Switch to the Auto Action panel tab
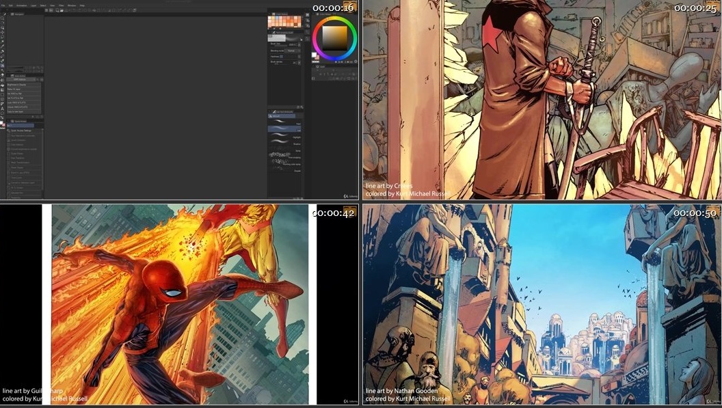Viewport: 722px width, 408px height. coord(19,76)
